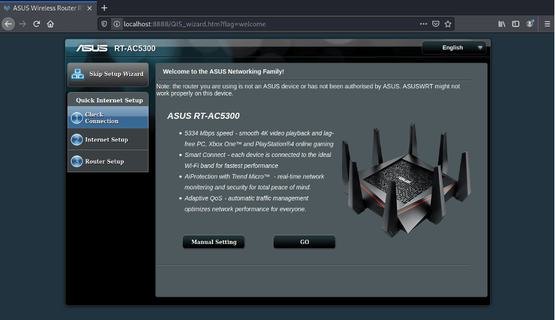Screen dimensions: 555x320
Task: Go to the browser home page
Action: point(51,24)
